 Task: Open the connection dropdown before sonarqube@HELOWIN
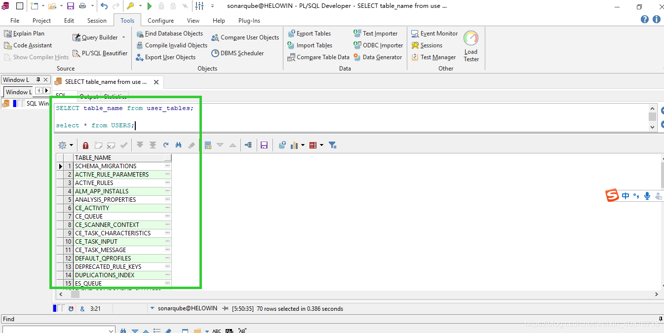point(152,308)
